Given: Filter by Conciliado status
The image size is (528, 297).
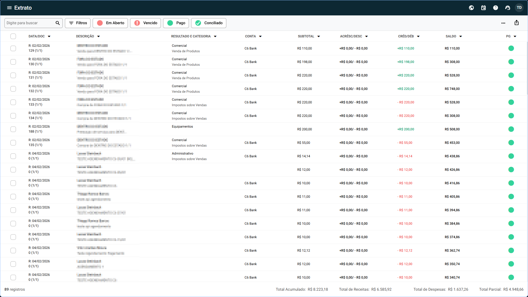Looking at the screenshot, I should pyautogui.click(x=209, y=23).
